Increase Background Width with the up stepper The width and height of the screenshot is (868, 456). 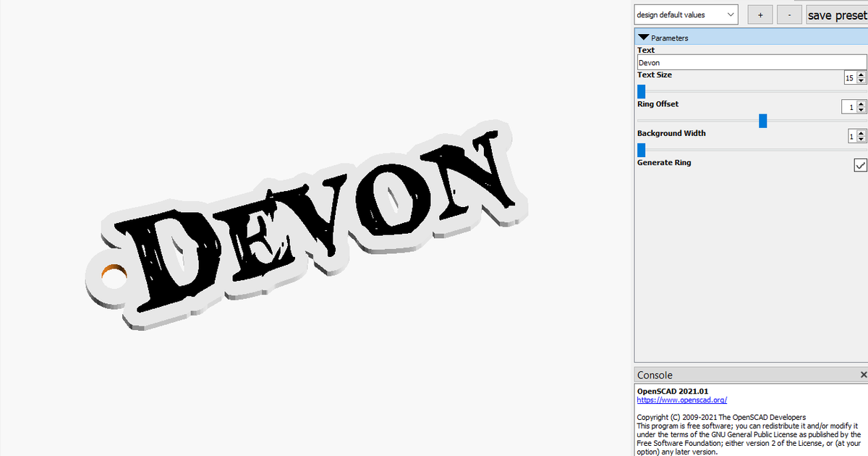862,132
